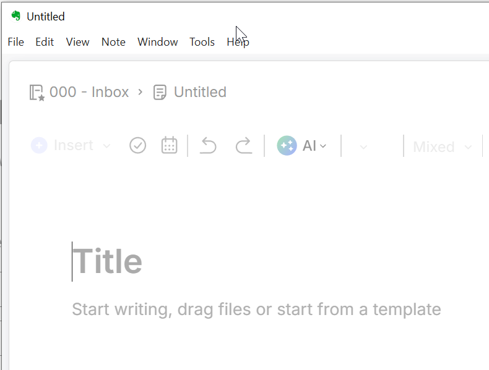The height and width of the screenshot is (370, 489).
Task: Open the Note menu
Action: [113, 42]
